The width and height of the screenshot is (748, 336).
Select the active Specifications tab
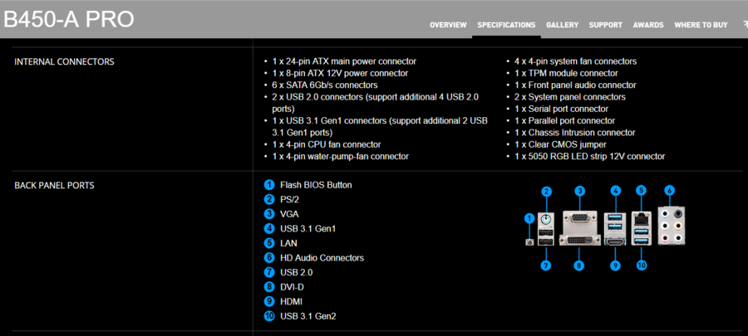click(x=506, y=25)
